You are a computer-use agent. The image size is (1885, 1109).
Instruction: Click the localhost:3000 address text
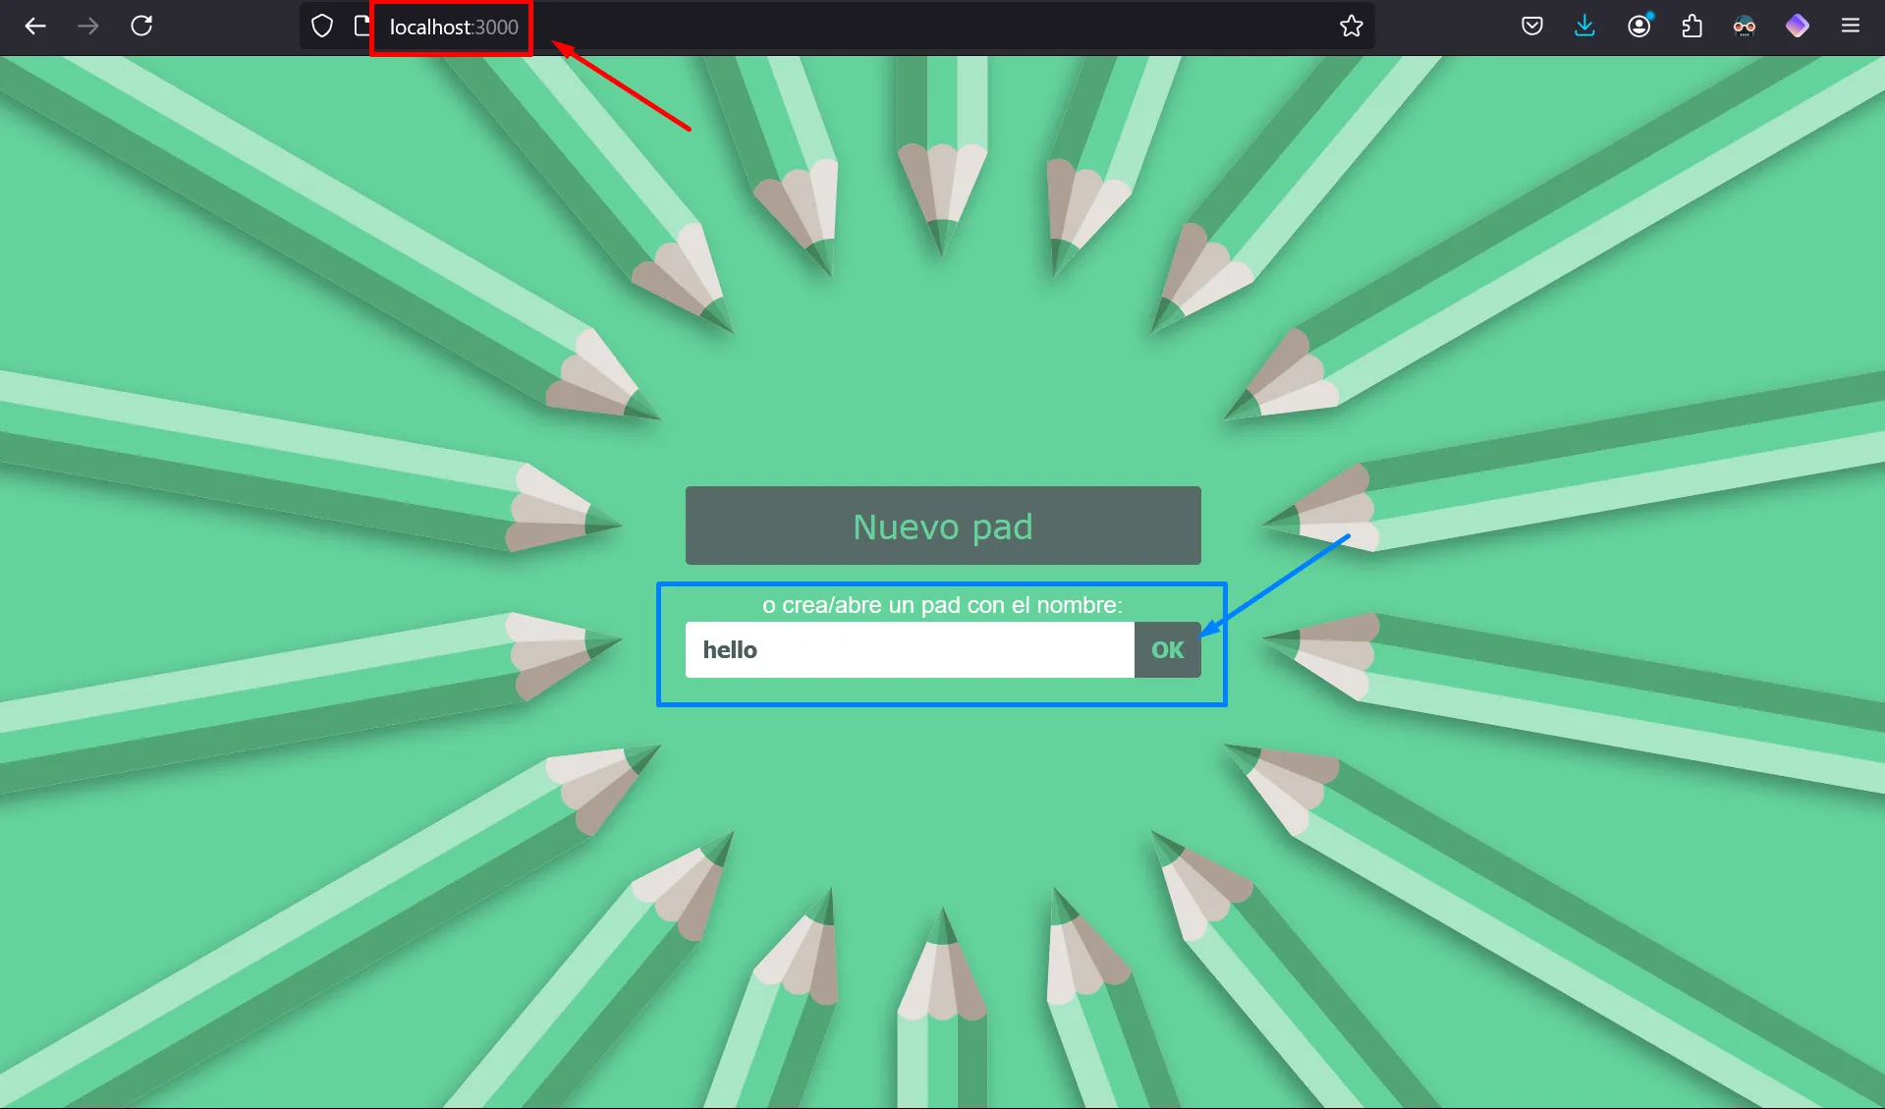pos(454,28)
